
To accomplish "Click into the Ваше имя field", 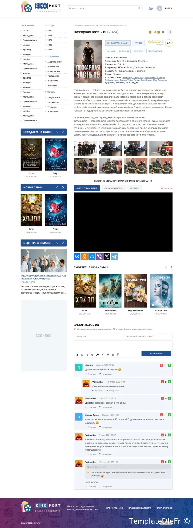I will coord(98,336).
